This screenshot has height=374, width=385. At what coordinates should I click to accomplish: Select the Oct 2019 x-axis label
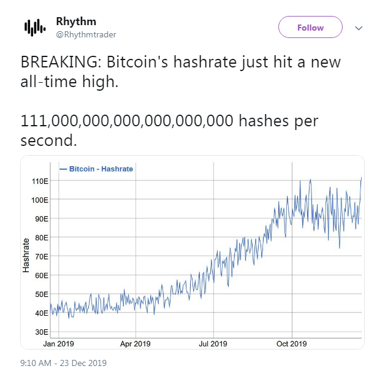pos(291,343)
